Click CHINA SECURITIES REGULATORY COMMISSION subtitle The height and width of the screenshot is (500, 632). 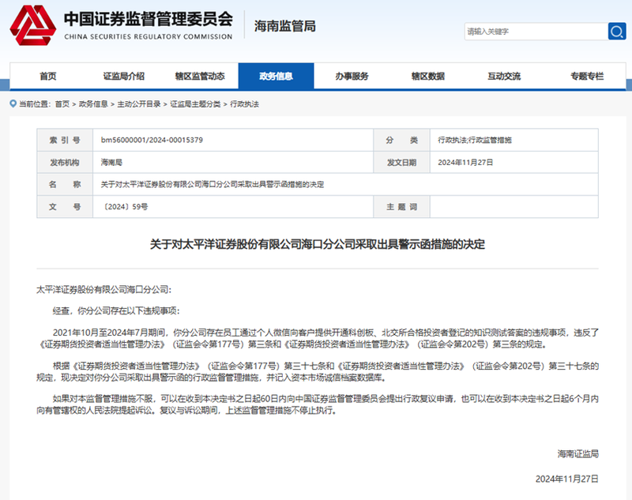[x=149, y=36]
